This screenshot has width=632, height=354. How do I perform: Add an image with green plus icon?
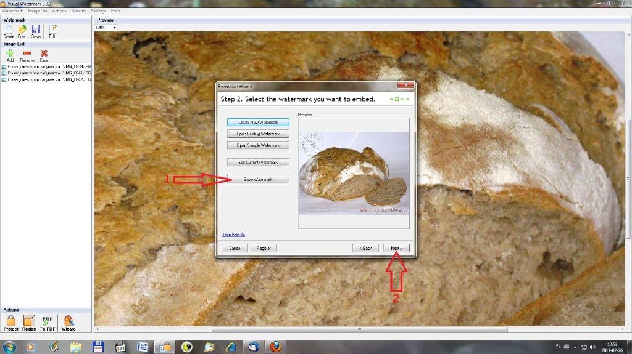pos(10,55)
